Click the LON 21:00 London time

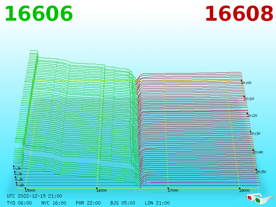coord(157,203)
